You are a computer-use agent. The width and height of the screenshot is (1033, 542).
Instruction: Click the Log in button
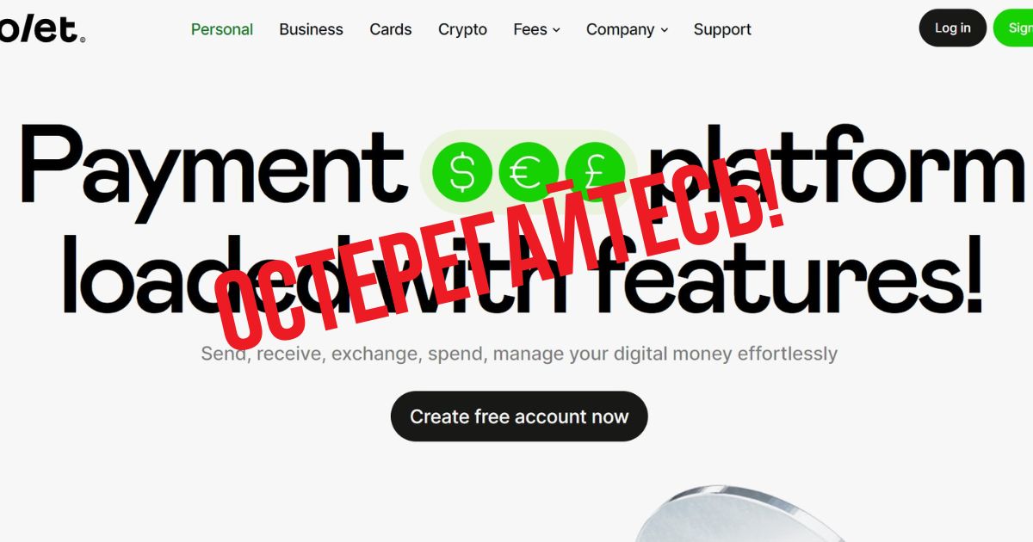[x=953, y=28]
